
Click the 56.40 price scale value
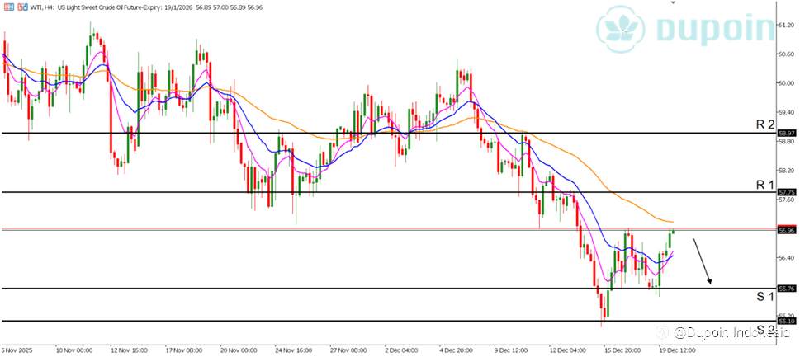pos(785,258)
